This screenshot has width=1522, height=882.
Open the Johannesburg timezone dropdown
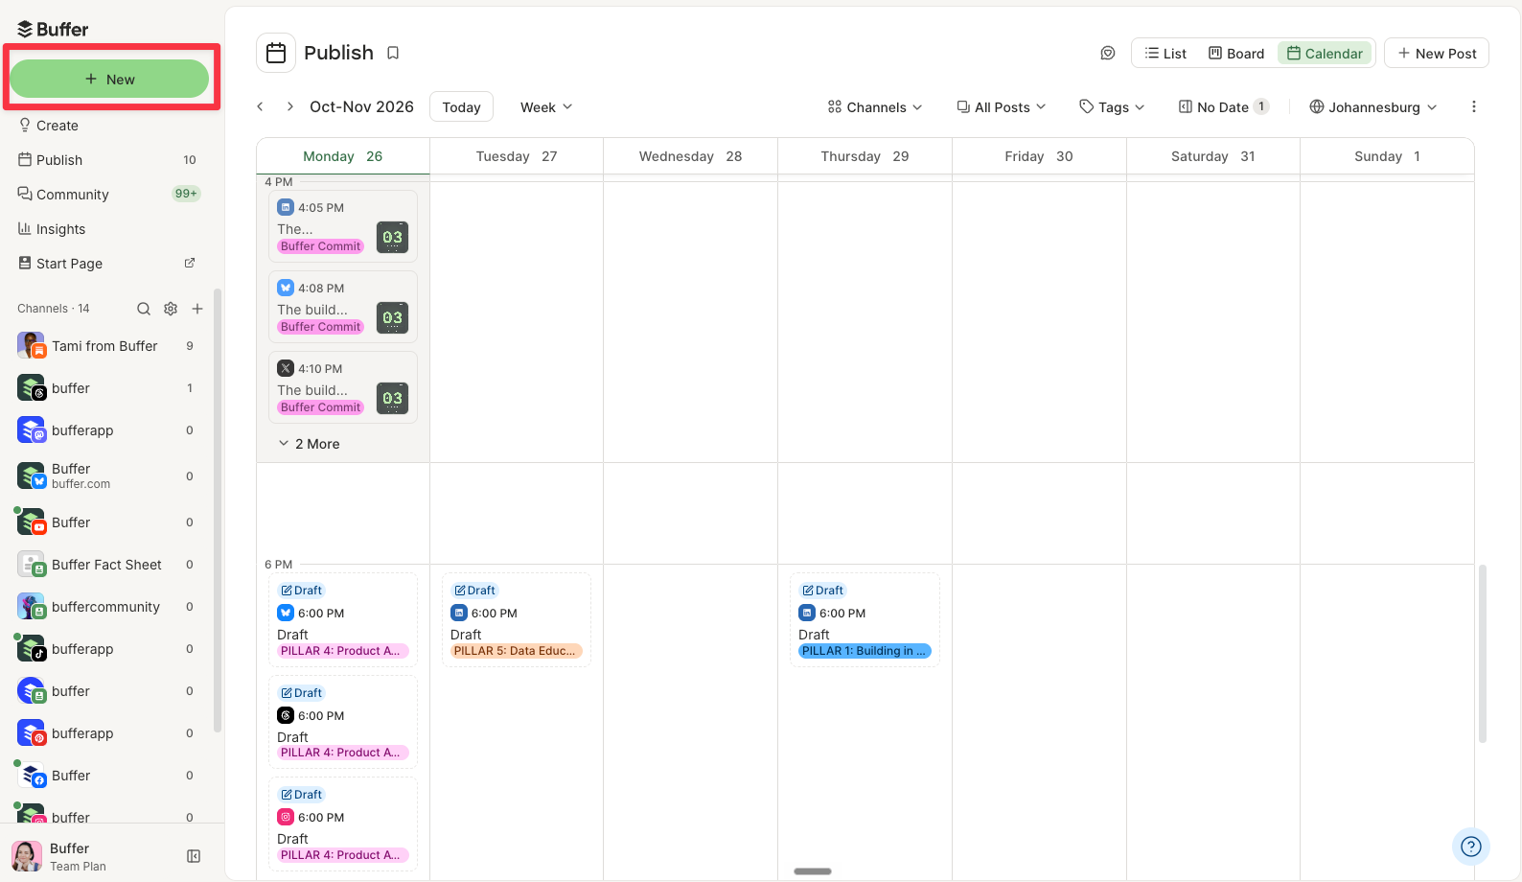[x=1373, y=106]
